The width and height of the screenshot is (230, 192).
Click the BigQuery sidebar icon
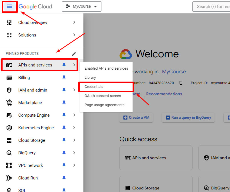point(9,153)
